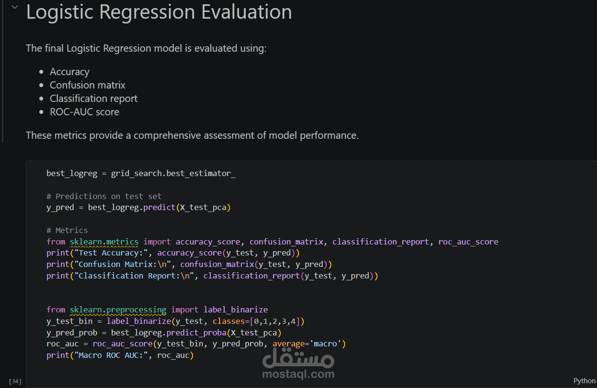Click the "# Metrics" comment line
The height and width of the screenshot is (388, 597).
[67, 230]
